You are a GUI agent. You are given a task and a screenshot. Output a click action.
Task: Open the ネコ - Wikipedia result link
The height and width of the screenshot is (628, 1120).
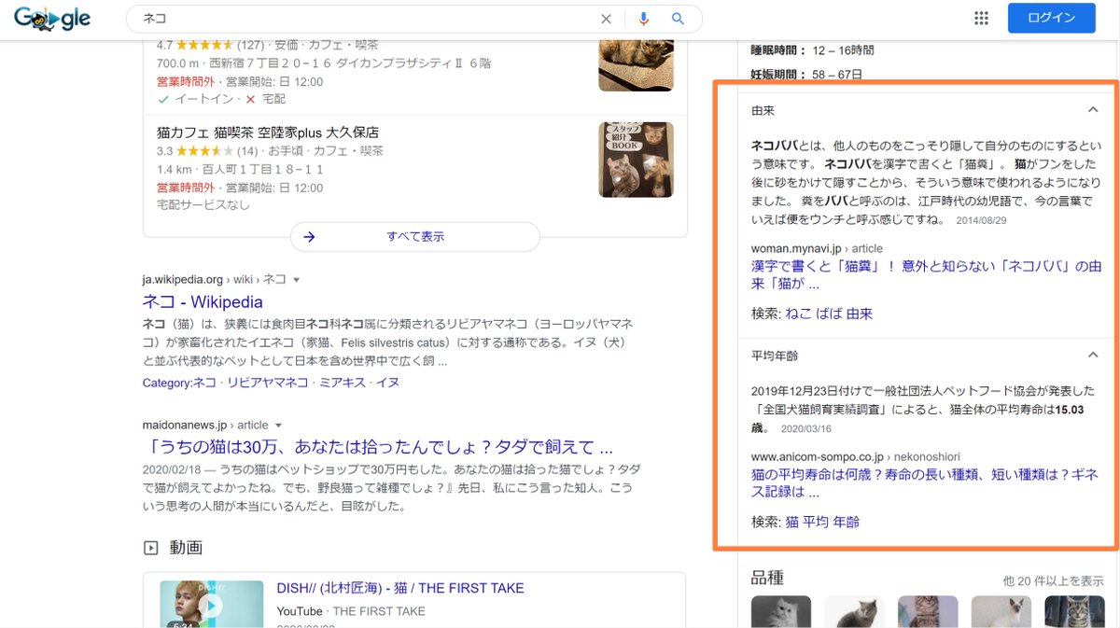tap(202, 301)
